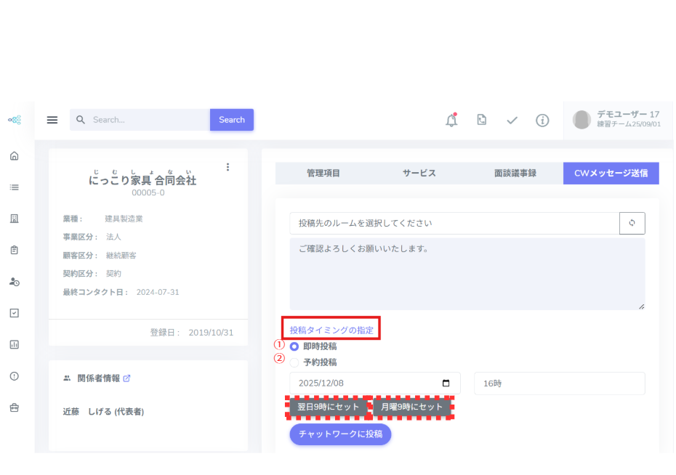Click the clipboard icon in sidebar
The width and height of the screenshot is (676, 475).
(x=14, y=250)
